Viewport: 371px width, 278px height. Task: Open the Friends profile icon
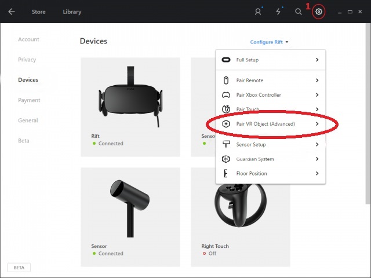click(258, 12)
